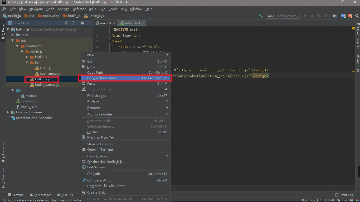Click the Collapse All icon in Project panel
Screen dimensions: 360x202
74,23
